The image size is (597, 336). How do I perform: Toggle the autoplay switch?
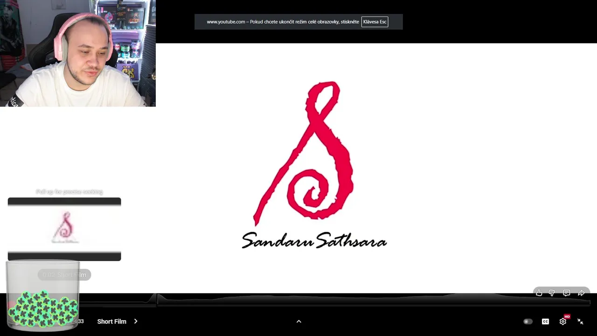click(528, 322)
